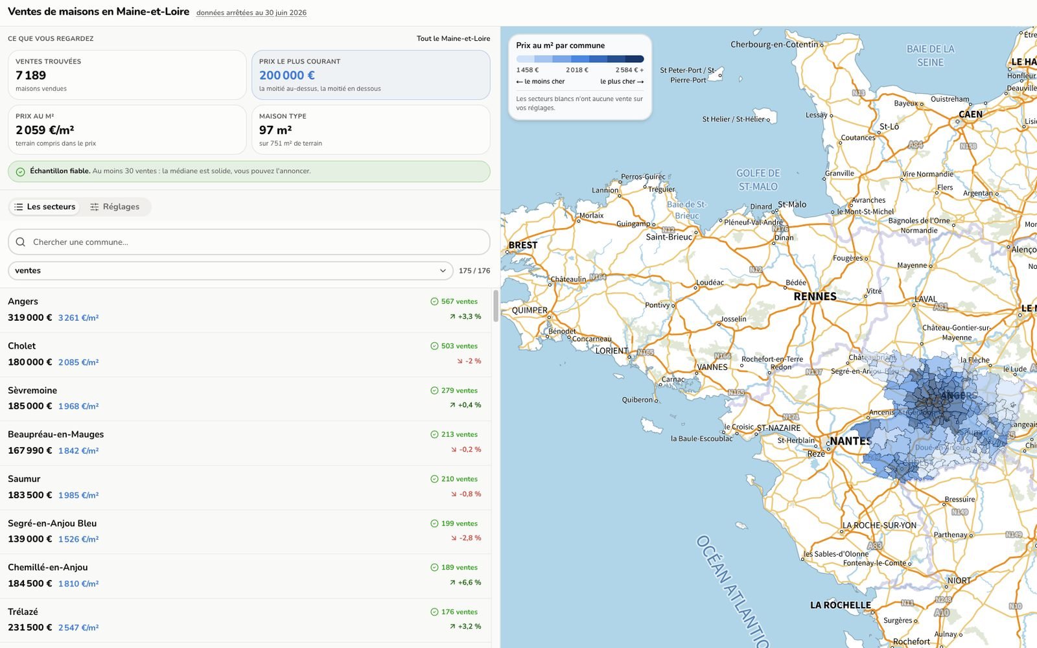The height and width of the screenshot is (648, 1037).
Task: Click the check icon next to 199 ventes
Action: (x=434, y=524)
